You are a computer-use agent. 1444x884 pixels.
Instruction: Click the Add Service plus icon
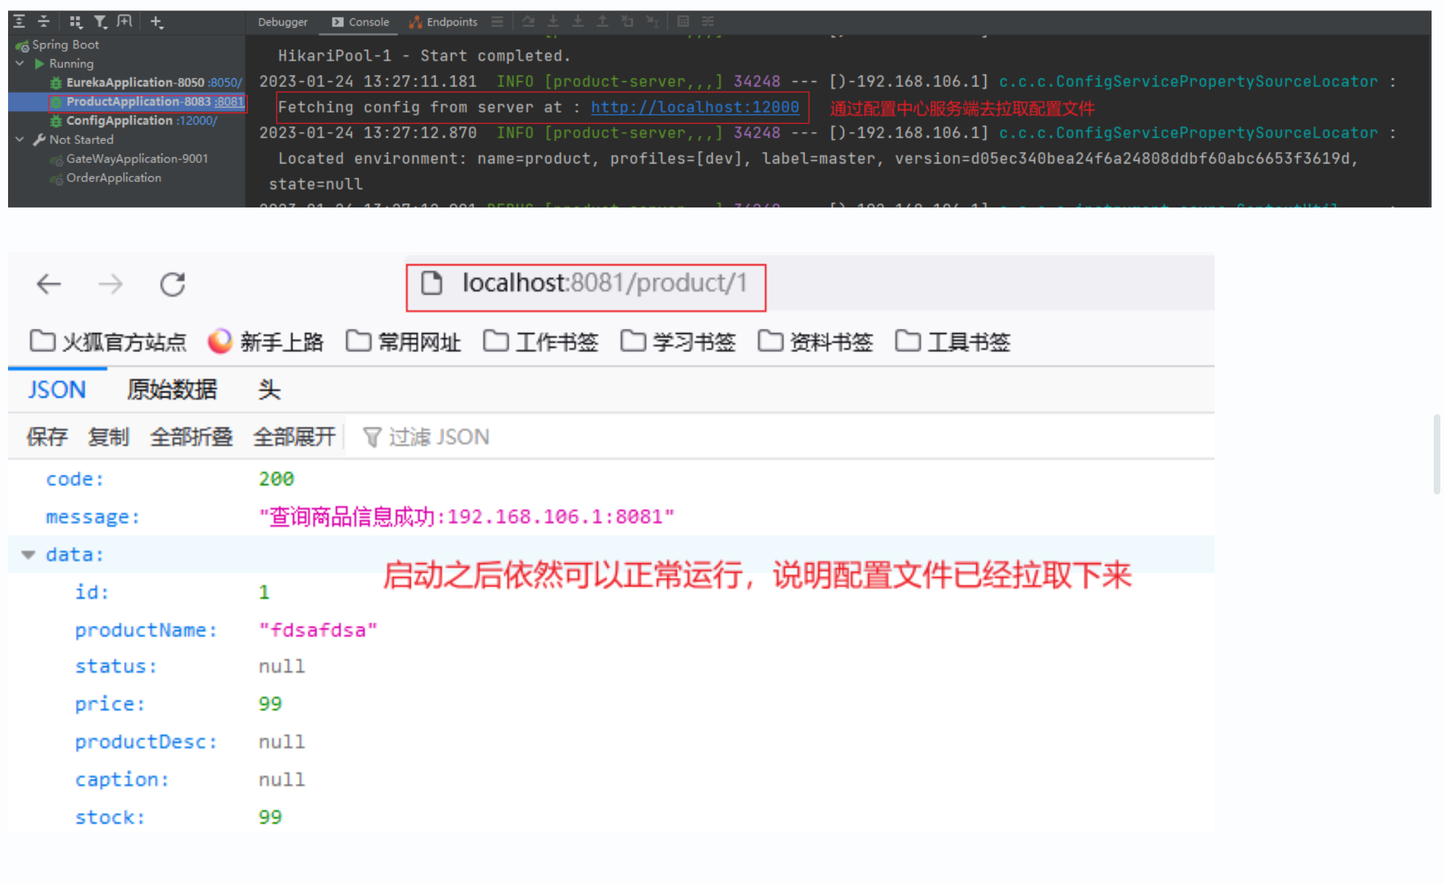pyautogui.click(x=156, y=21)
